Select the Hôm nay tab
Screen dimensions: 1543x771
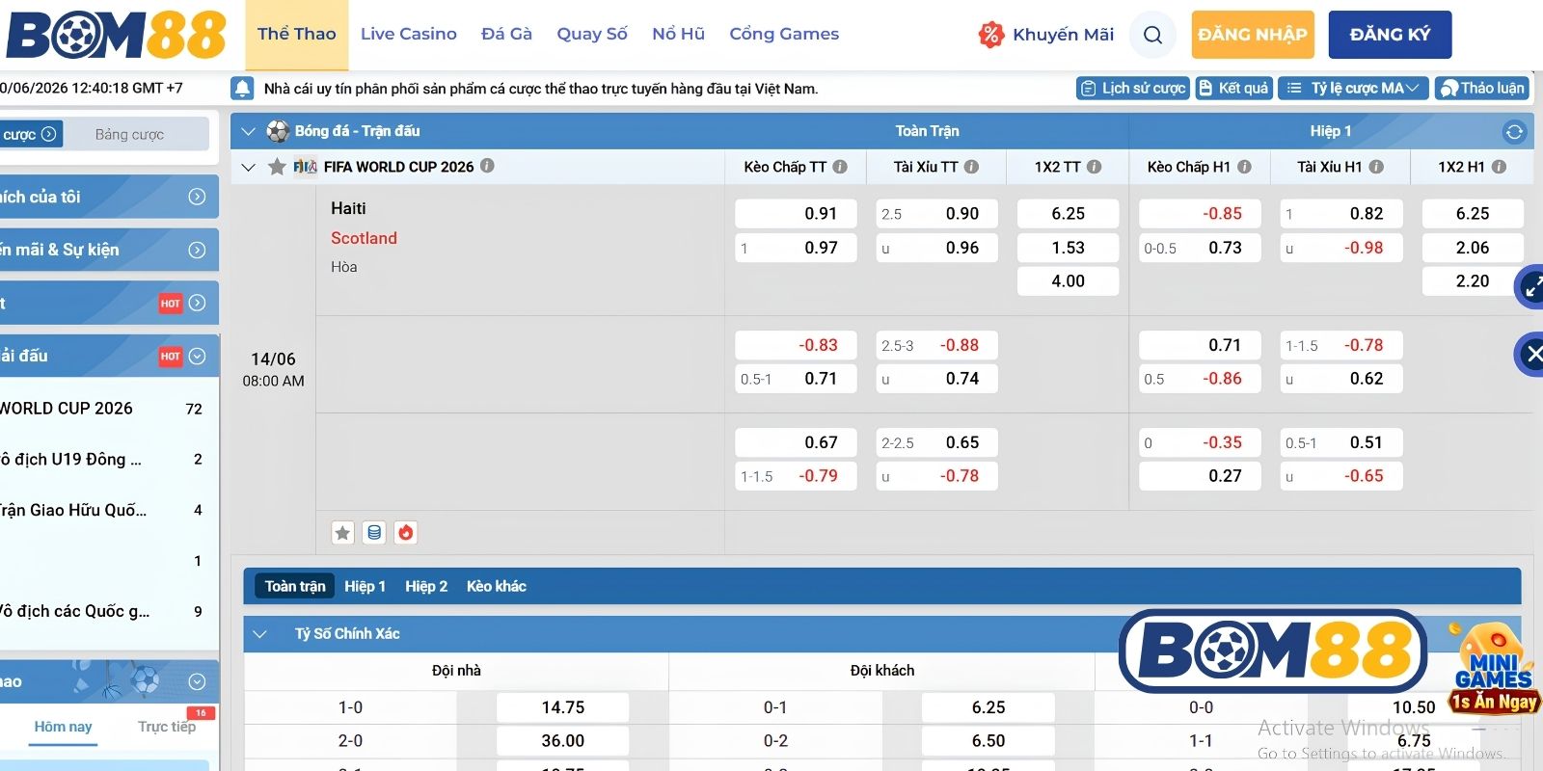[63, 727]
